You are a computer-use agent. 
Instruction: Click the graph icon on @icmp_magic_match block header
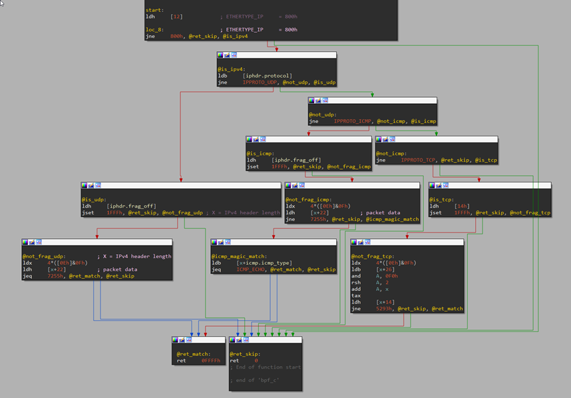coord(229,242)
